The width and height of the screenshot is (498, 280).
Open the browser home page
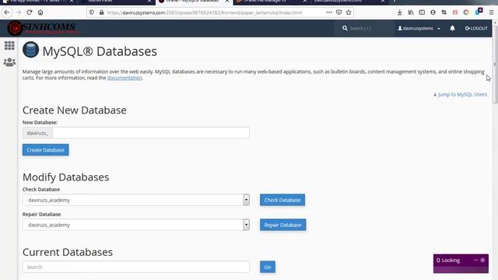click(40, 12)
